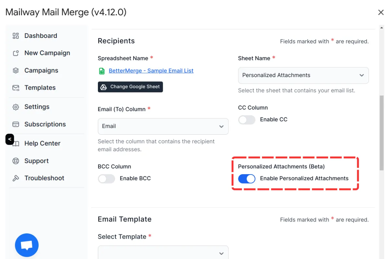Click the Troubleshoot wrench icon
The height and width of the screenshot is (259, 389).
point(16,178)
